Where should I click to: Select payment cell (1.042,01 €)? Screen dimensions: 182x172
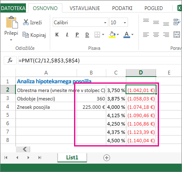click(141, 90)
